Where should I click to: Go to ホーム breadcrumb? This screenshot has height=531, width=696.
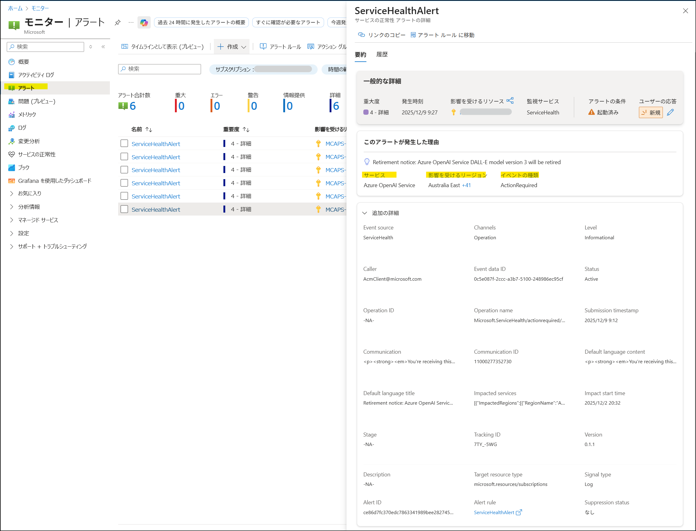(x=15, y=8)
